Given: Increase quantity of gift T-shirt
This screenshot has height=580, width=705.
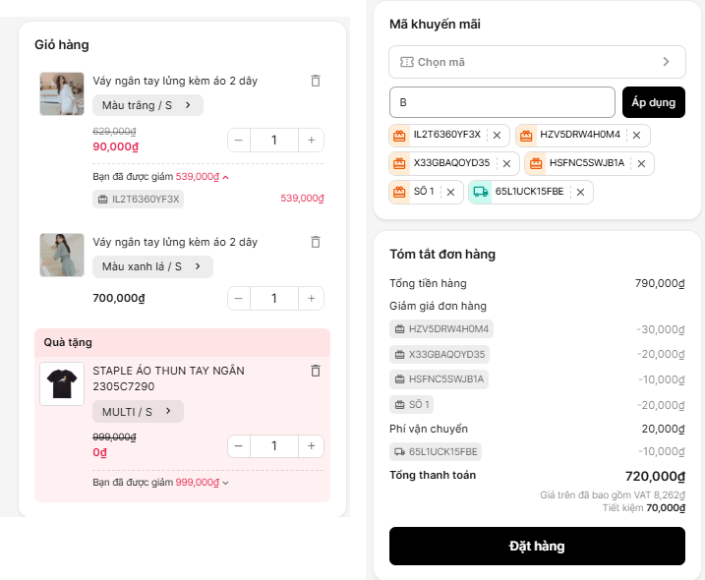Looking at the screenshot, I should click(x=311, y=446).
